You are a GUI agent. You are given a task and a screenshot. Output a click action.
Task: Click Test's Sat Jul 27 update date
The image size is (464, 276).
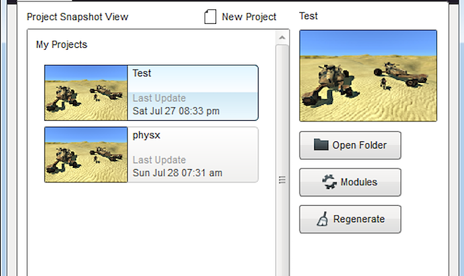[x=176, y=111]
